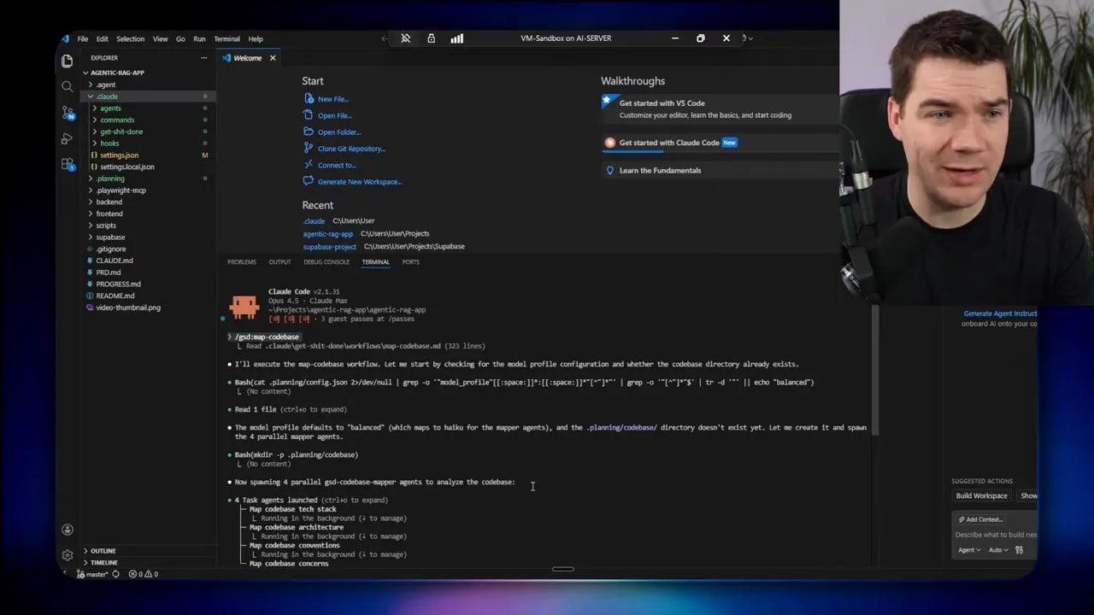Open Source Control from the activity bar
This screenshot has width=1094, height=615.
click(67, 114)
